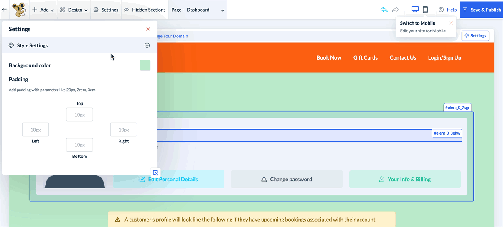
Task: Select the #elem_0_3ehw element tag
Action: pos(447,133)
